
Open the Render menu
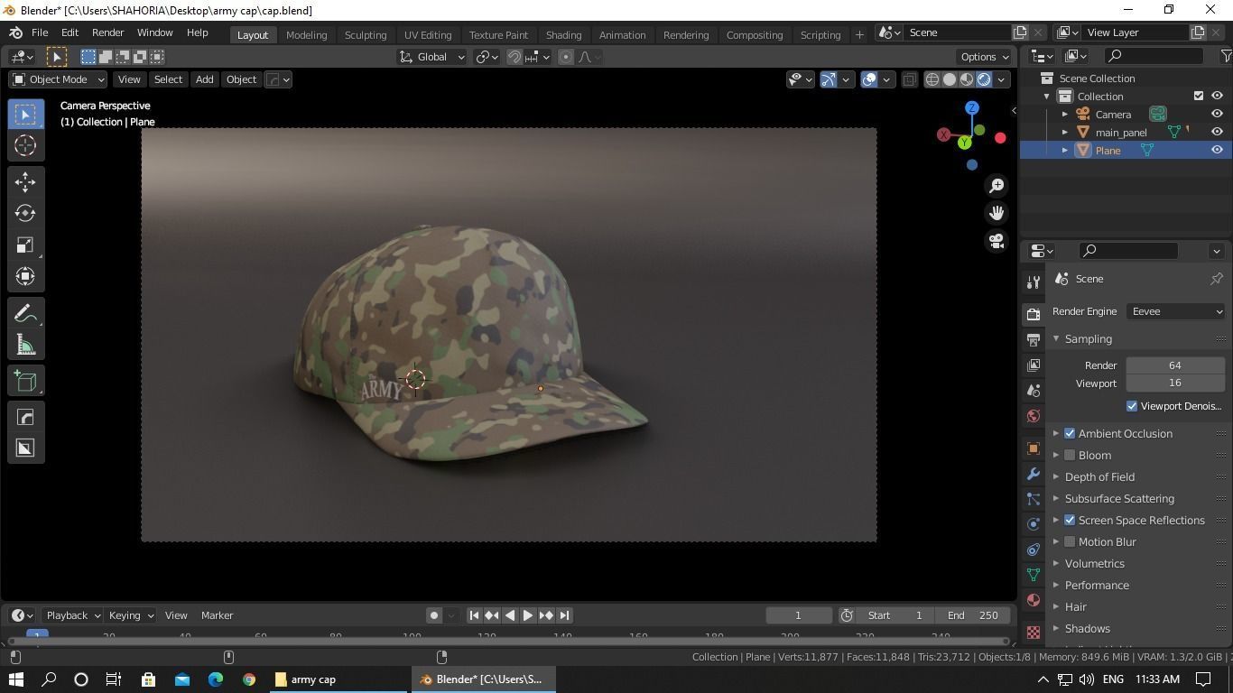point(107,32)
